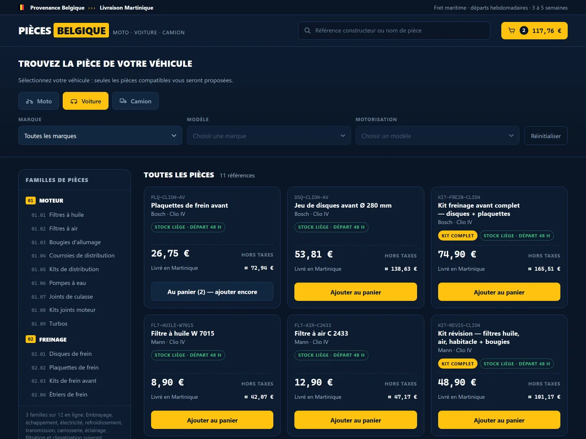Select the Moto vehicle type
The image size is (586, 439).
(39, 101)
